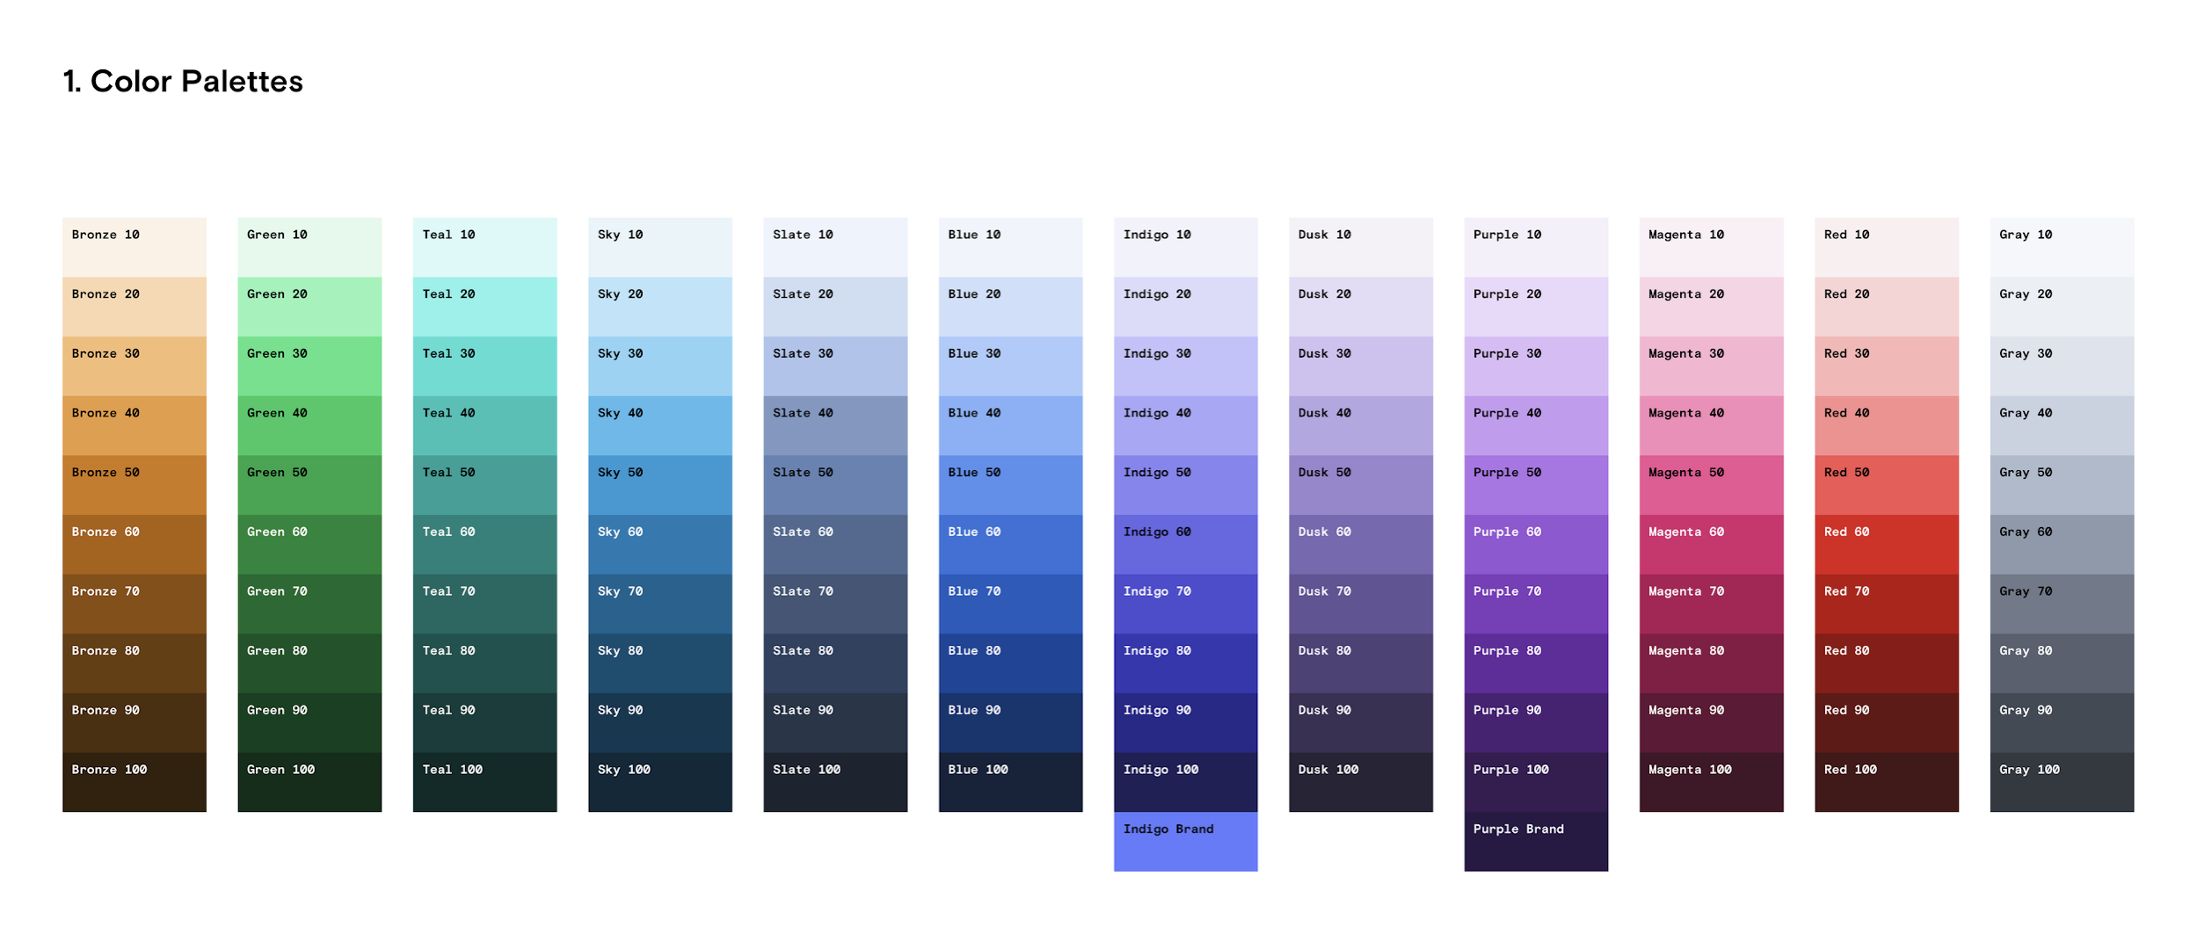Select the Red 90 color swatch
Viewport: 2197px width, 934px height.
(x=1886, y=721)
